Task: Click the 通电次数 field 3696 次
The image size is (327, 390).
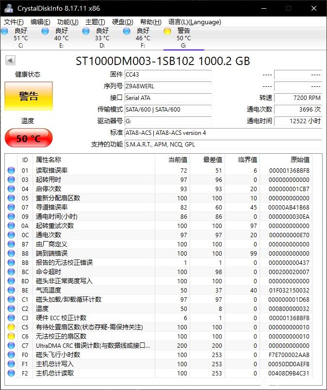Action: click(x=298, y=110)
